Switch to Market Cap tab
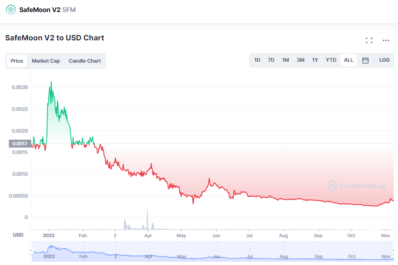The width and height of the screenshot is (398, 265). tap(46, 61)
